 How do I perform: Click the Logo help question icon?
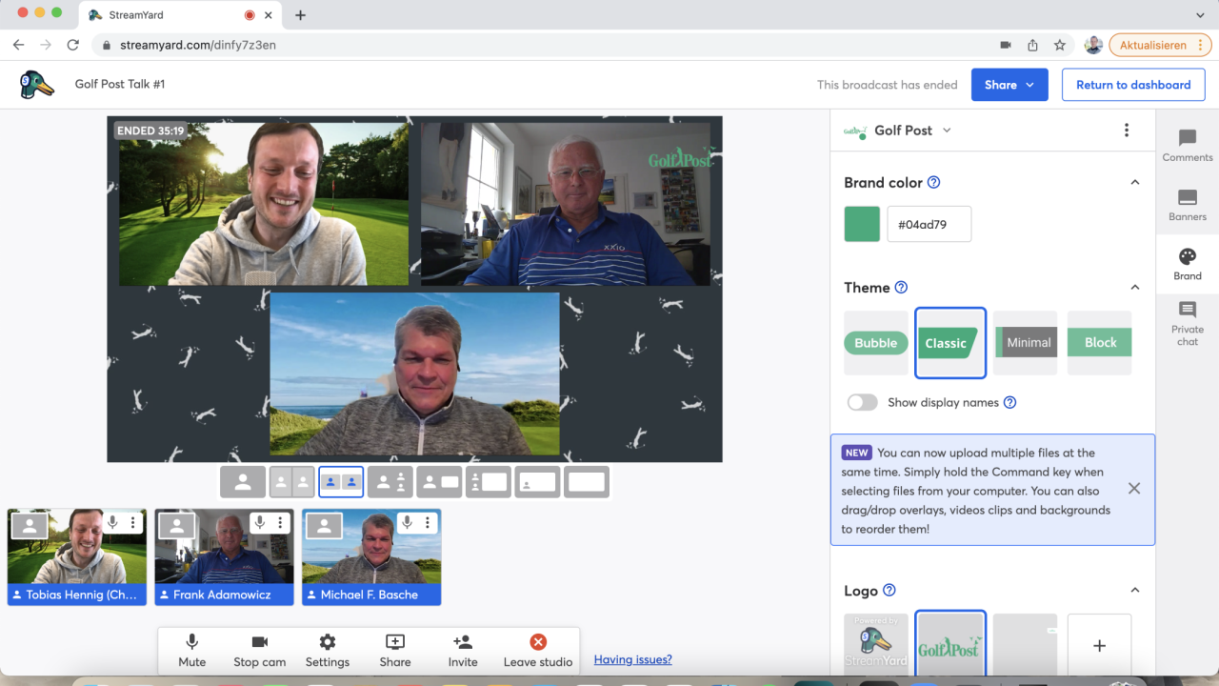pos(889,590)
